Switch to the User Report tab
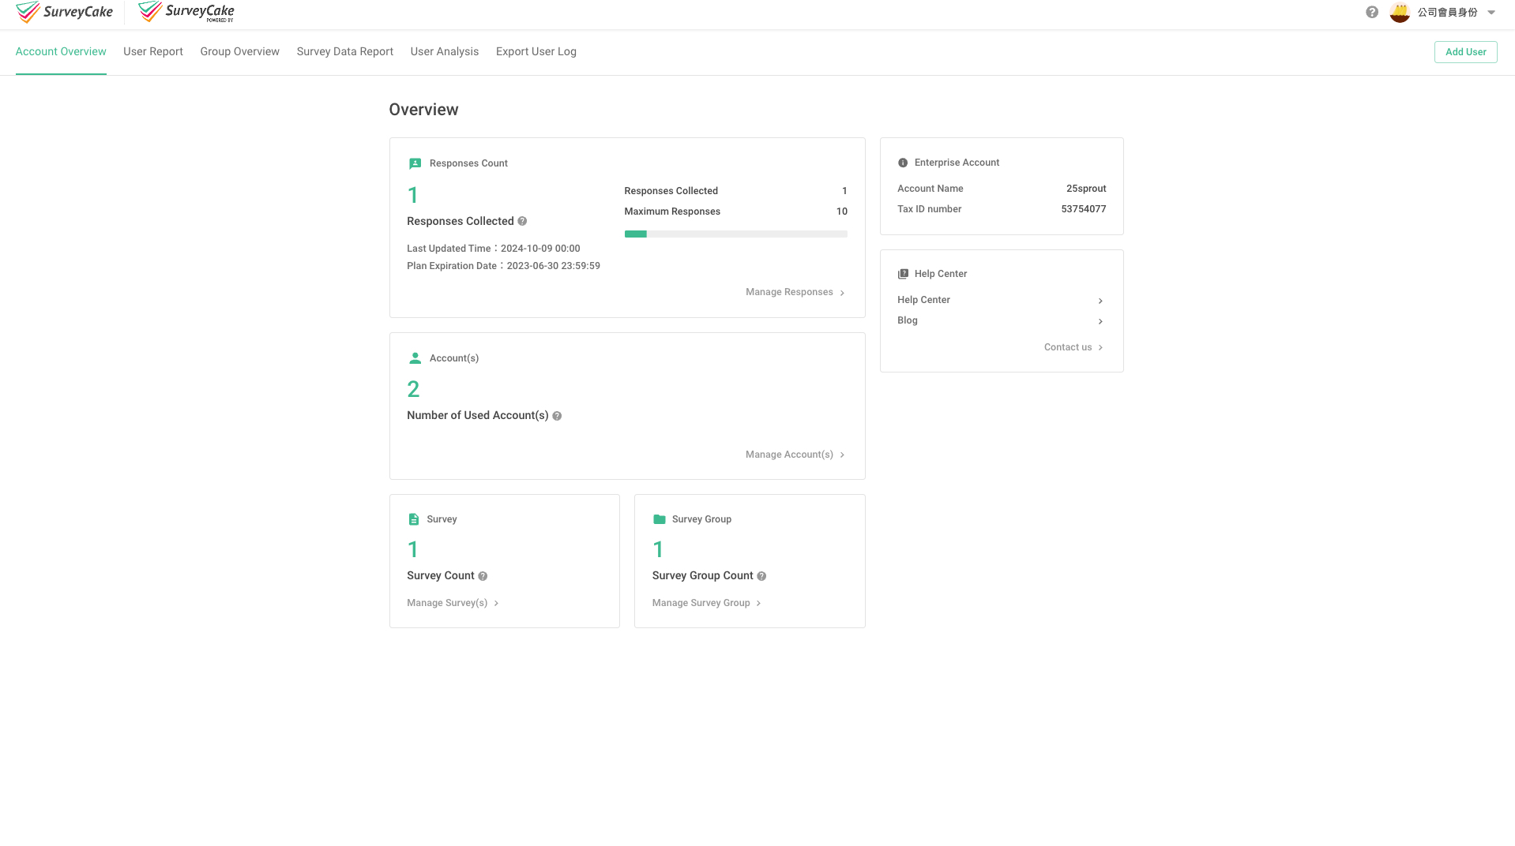The image size is (1515, 846). (x=152, y=51)
